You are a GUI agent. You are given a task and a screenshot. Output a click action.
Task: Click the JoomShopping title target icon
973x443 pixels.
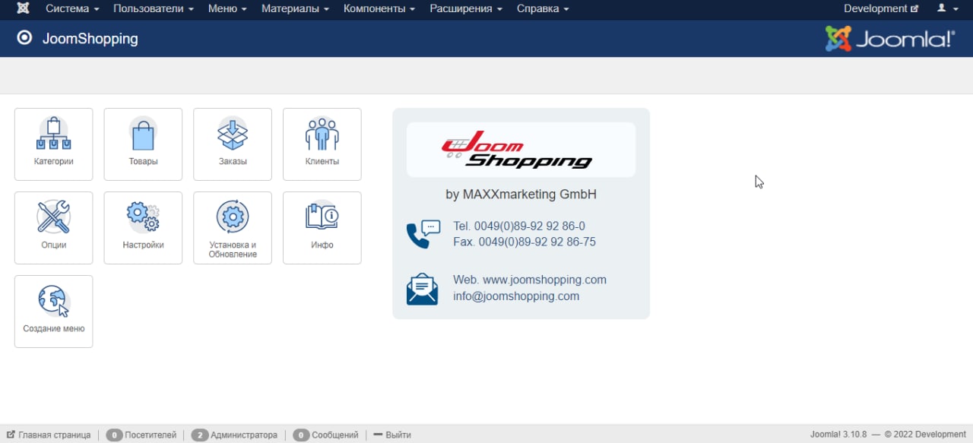(x=24, y=37)
